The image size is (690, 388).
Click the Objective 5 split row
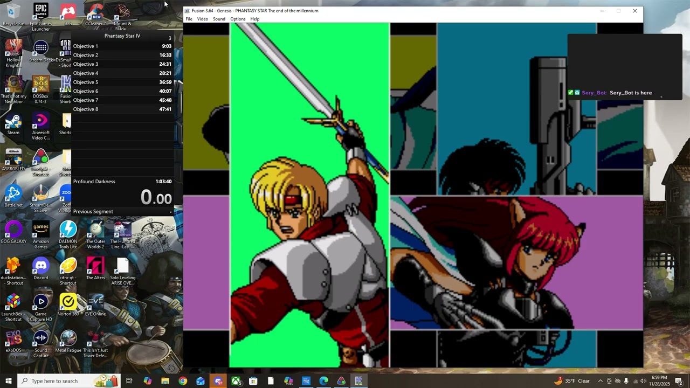(122, 82)
